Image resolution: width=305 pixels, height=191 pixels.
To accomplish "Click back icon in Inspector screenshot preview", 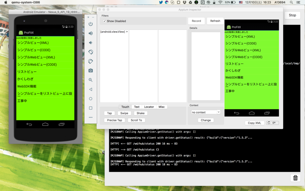I will [x=236, y=113].
